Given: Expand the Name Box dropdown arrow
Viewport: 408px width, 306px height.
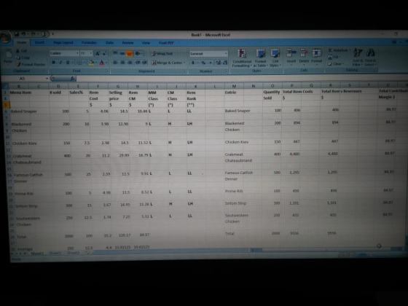Looking at the screenshot, I should point(47,79).
